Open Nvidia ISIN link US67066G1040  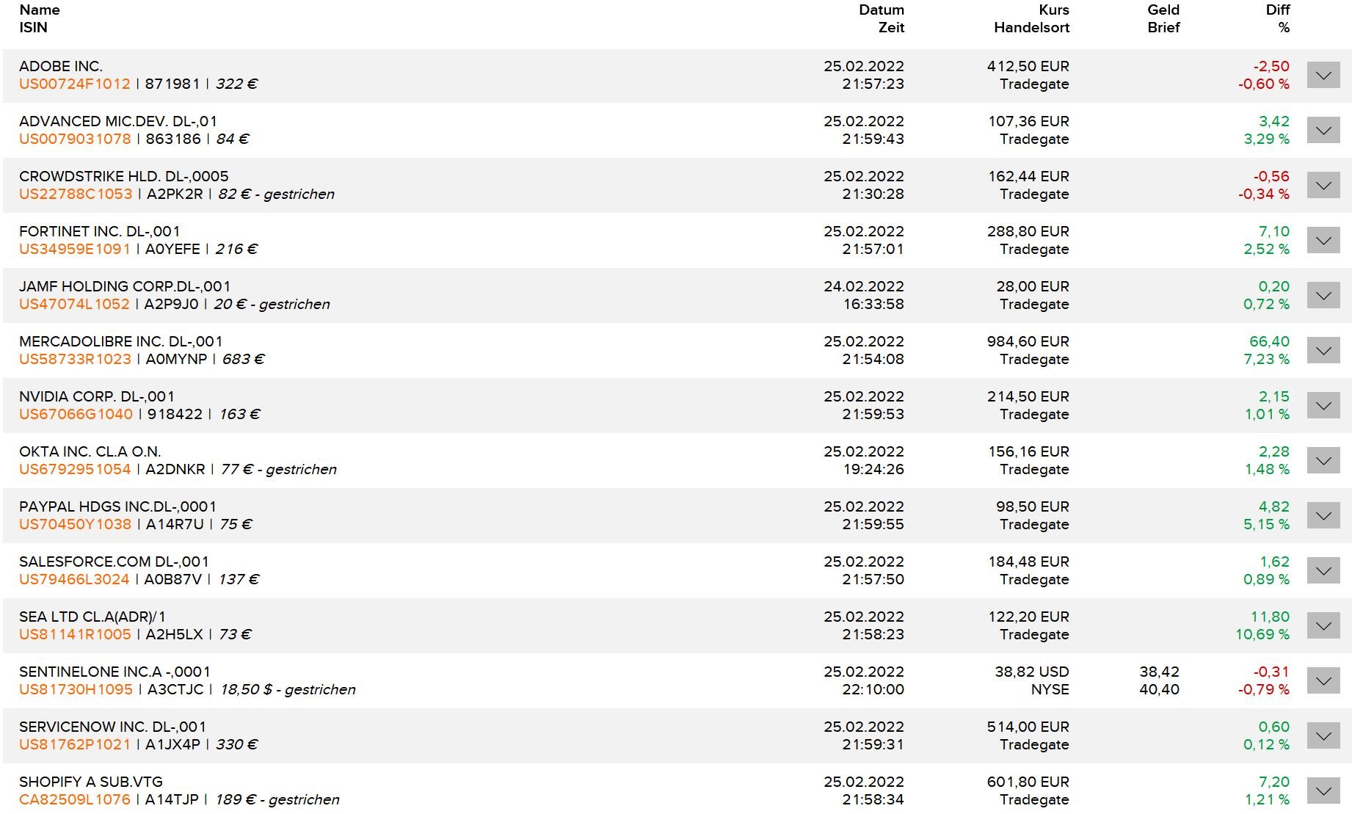point(76,414)
